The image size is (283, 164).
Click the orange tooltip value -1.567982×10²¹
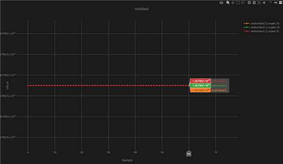click(x=200, y=90)
